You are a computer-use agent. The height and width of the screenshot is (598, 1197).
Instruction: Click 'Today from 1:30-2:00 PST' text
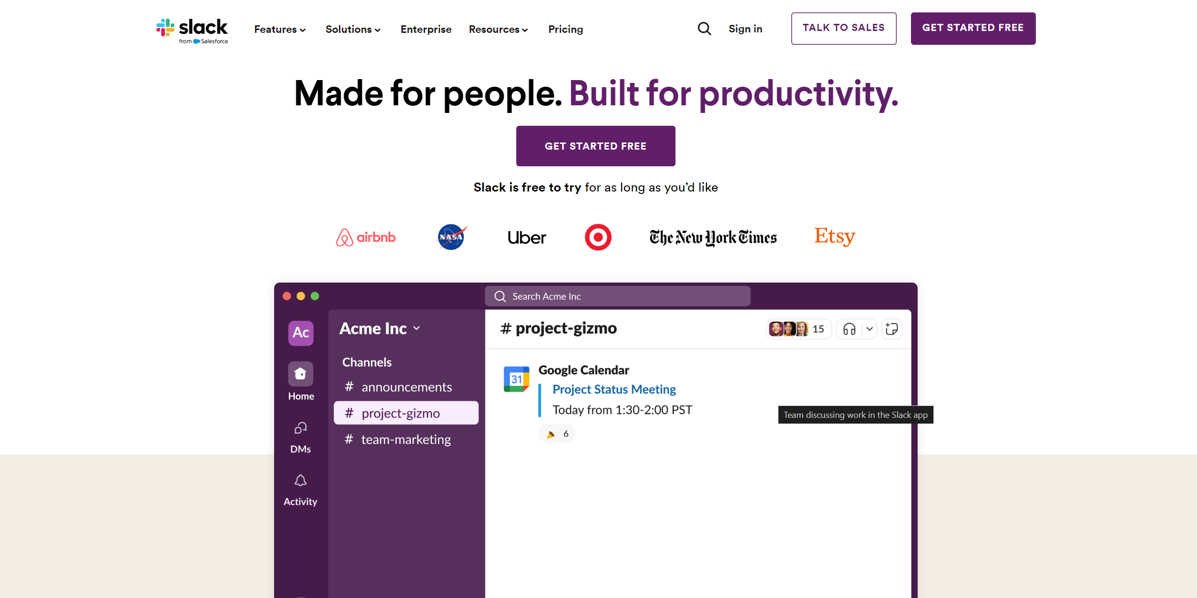(x=622, y=410)
